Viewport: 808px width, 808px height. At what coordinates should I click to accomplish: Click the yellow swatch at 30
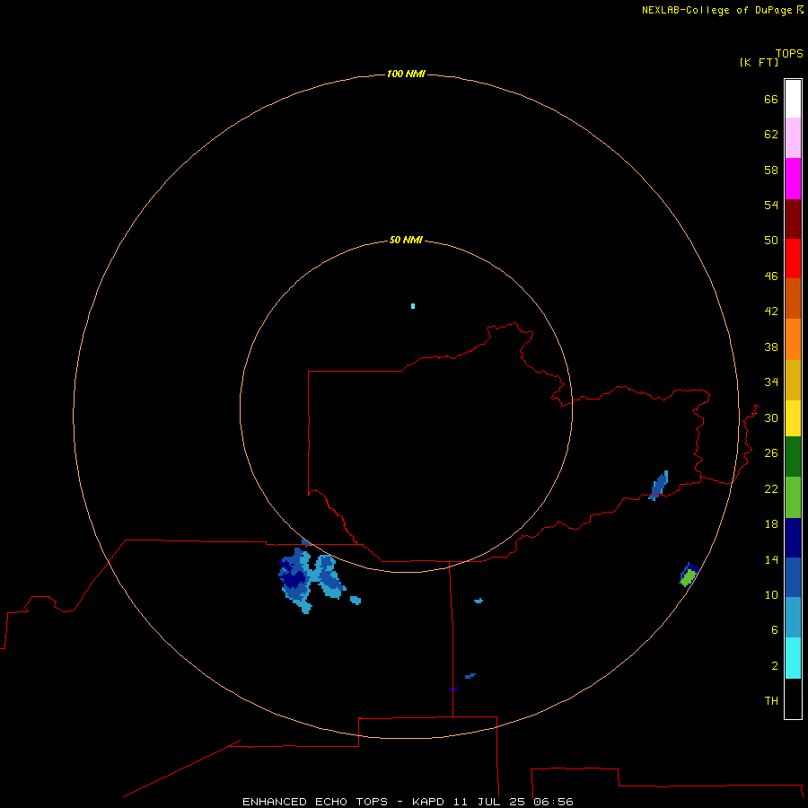point(793,418)
